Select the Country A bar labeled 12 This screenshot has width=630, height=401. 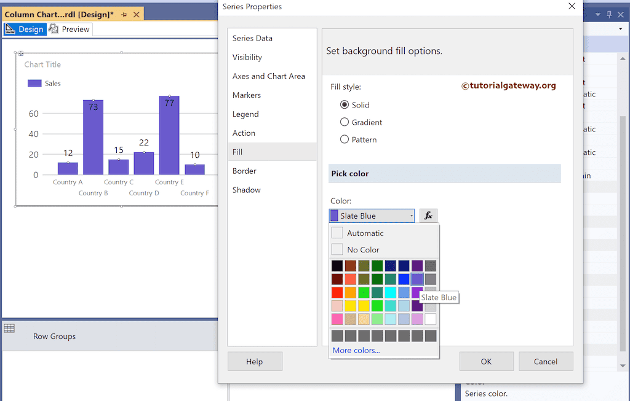(68, 168)
